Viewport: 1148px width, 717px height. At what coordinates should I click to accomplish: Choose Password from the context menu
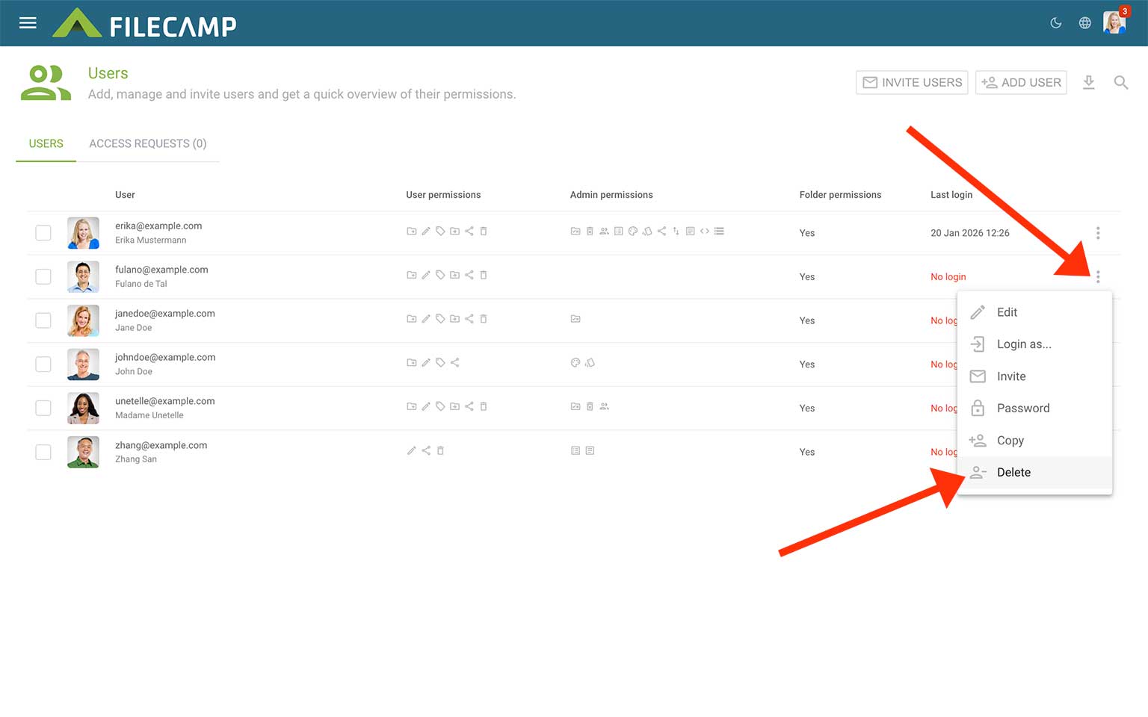pos(1022,409)
